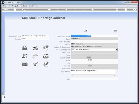Click the Description horizontal scrollbar
Viewport: 139px width, 104px height.
point(93,75)
